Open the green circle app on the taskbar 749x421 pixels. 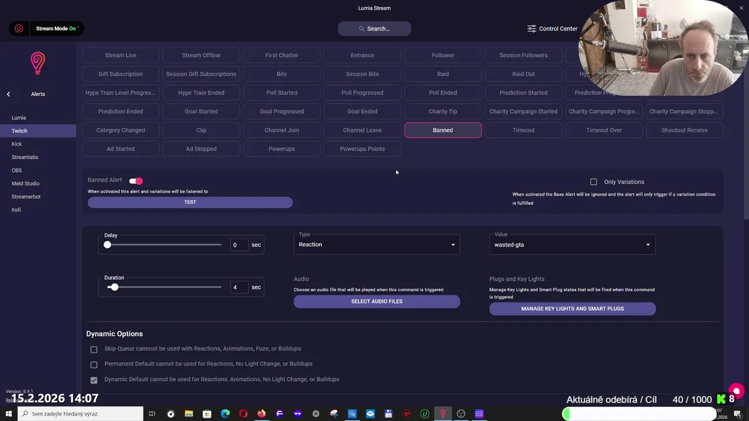[425, 414]
